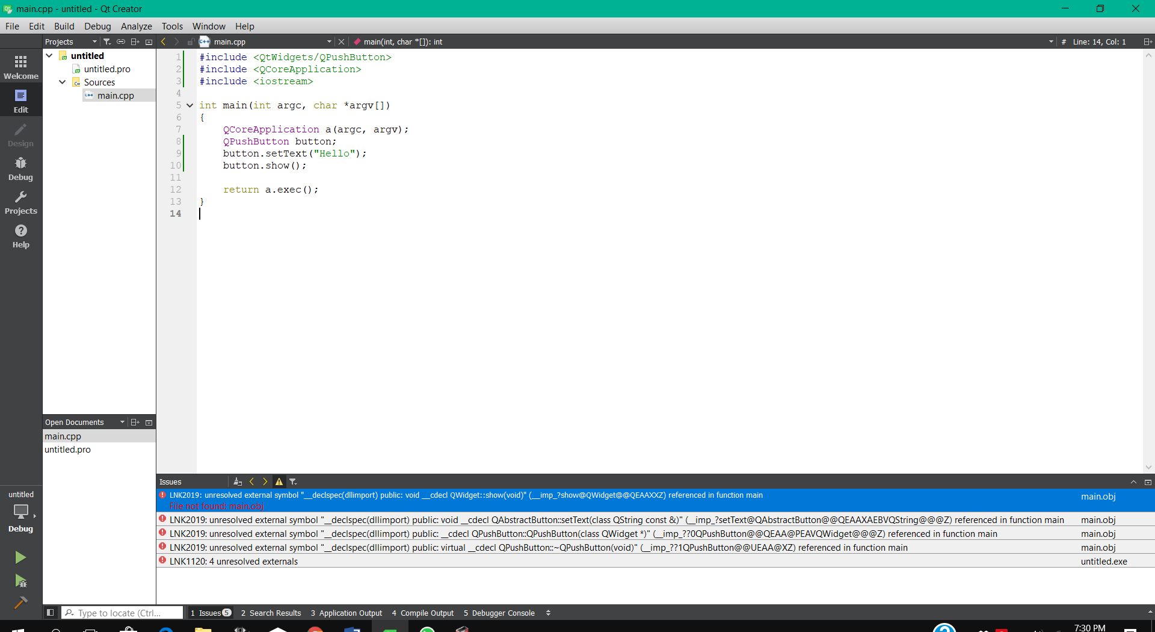Screen dimensions: 1155x632
Task: Switch to Edit mode in sidebar
Action: coord(21,101)
